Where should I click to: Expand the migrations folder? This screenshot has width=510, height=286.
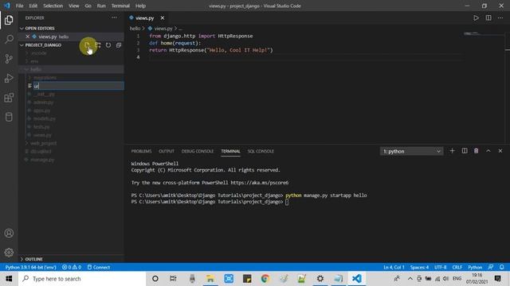pyautogui.click(x=45, y=78)
